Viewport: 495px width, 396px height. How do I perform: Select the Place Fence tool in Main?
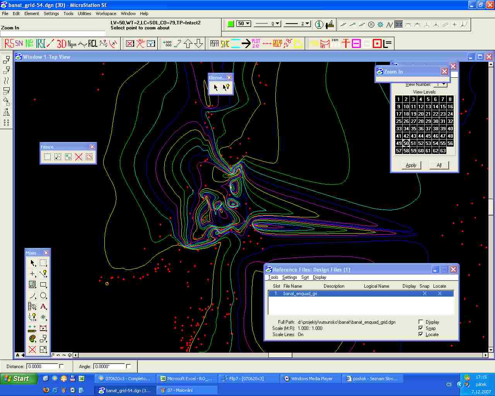pos(43,263)
